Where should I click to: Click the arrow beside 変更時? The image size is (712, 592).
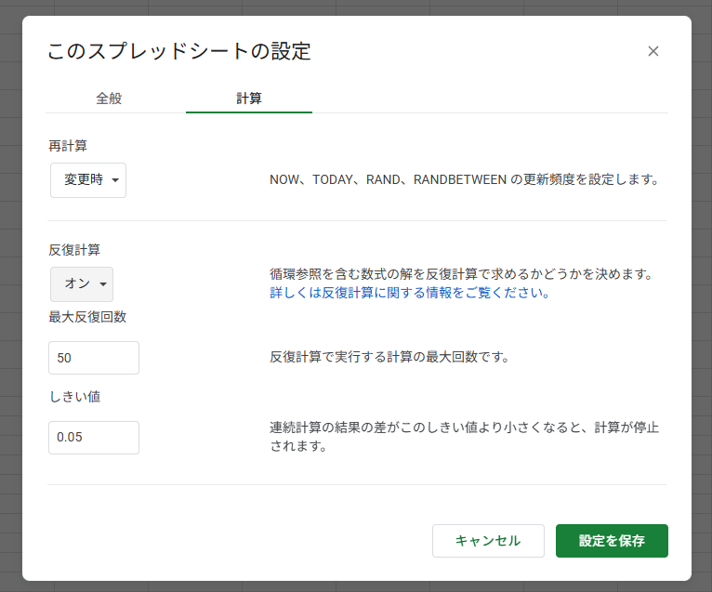click(115, 181)
